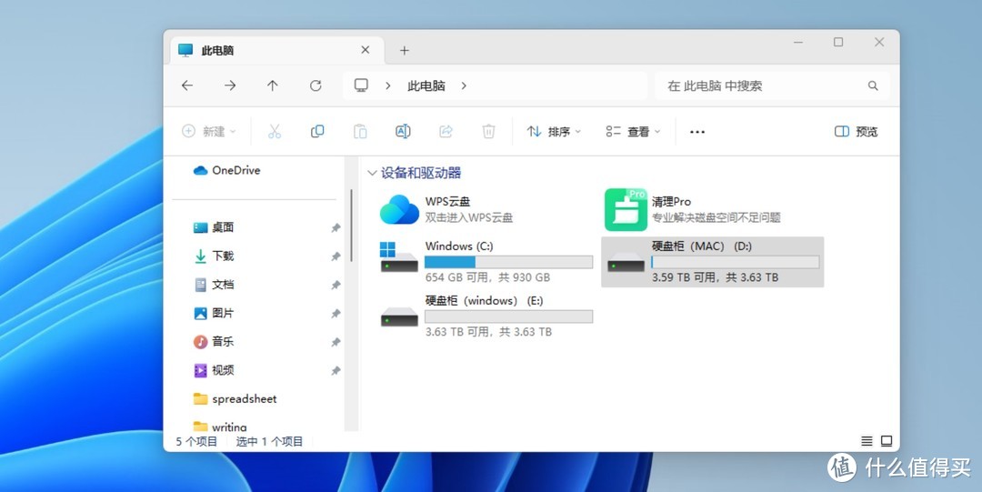Viewport: 982px width, 492px height.
Task: Open 下载 in the sidebar
Action: click(x=214, y=256)
